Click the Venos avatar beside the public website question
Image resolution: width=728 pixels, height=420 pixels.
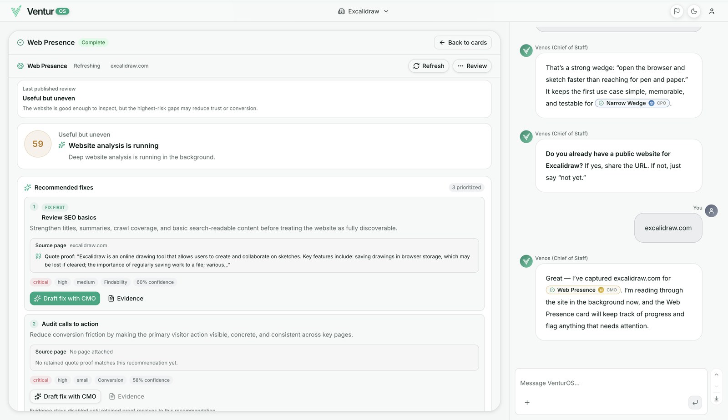(526, 136)
